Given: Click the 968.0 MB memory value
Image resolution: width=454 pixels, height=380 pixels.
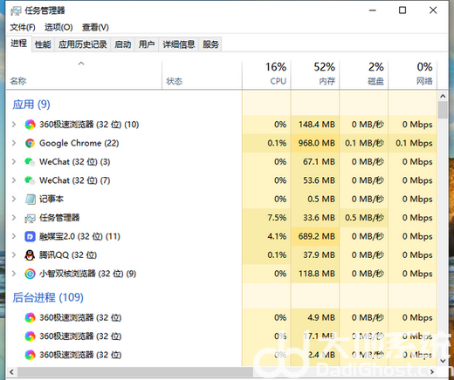Looking at the screenshot, I should (317, 143).
